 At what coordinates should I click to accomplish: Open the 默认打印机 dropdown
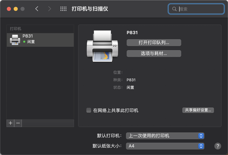coord(165,136)
